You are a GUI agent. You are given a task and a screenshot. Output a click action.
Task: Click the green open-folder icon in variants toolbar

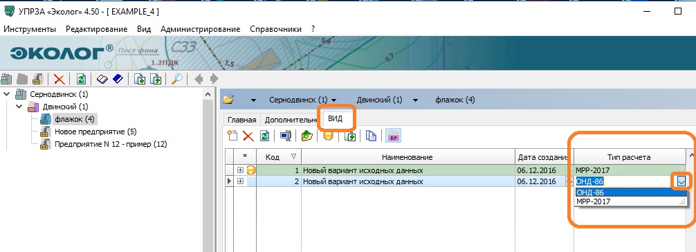[x=306, y=136]
